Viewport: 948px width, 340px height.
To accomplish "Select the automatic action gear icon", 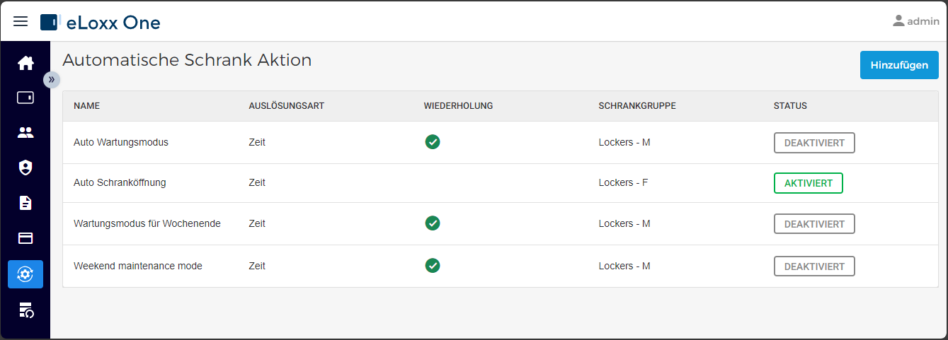I will pos(25,274).
